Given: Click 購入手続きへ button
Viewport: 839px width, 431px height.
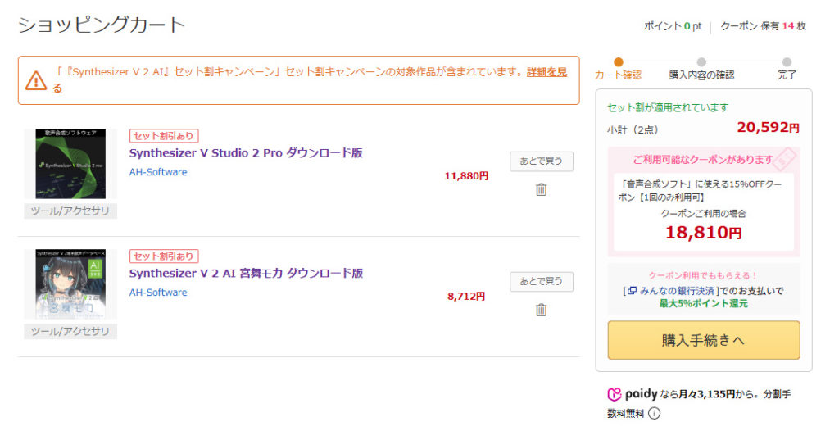Looking at the screenshot, I should coord(703,340).
